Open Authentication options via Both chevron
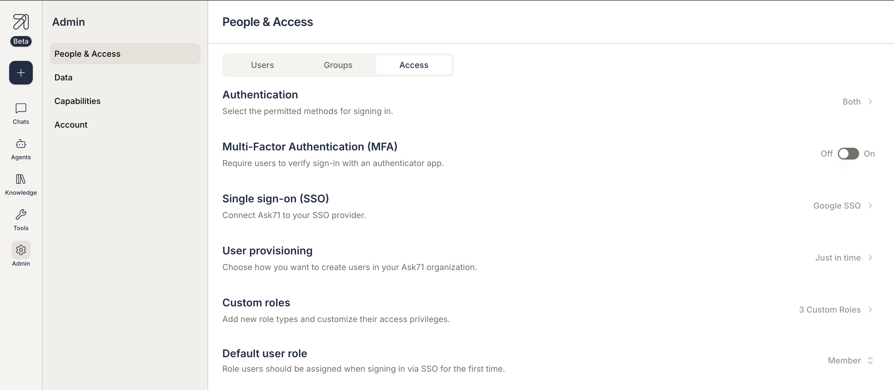Screen dimensions: 894x390 [x=870, y=102]
